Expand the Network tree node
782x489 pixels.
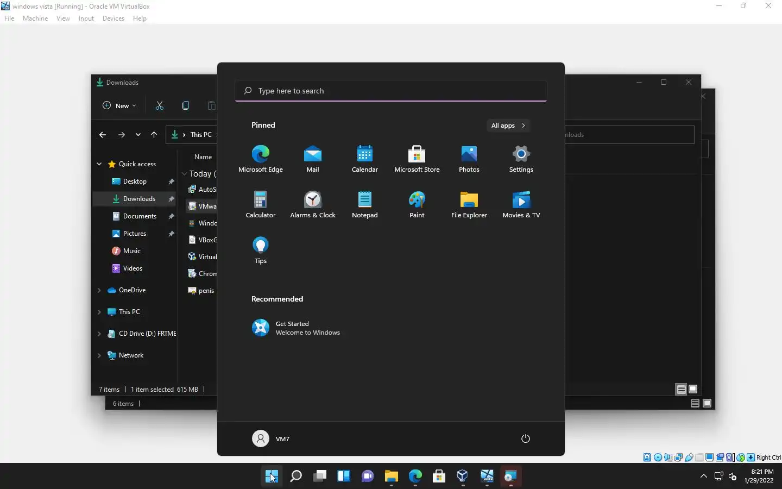[x=99, y=355]
